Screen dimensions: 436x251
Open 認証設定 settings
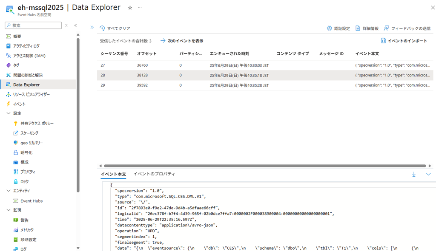point(338,28)
